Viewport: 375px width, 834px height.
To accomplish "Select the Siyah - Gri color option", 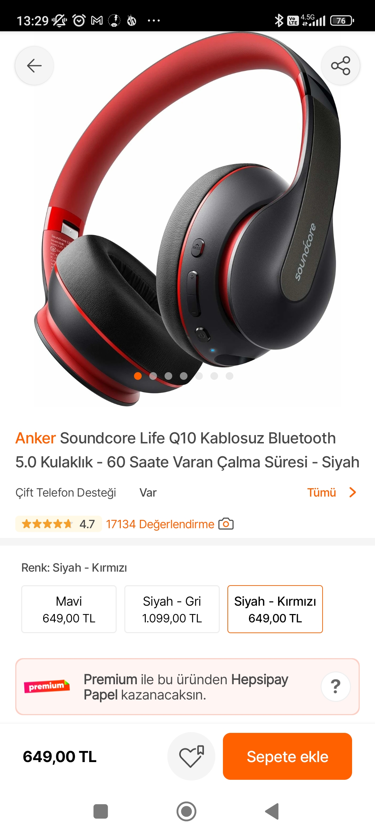I will (172, 609).
